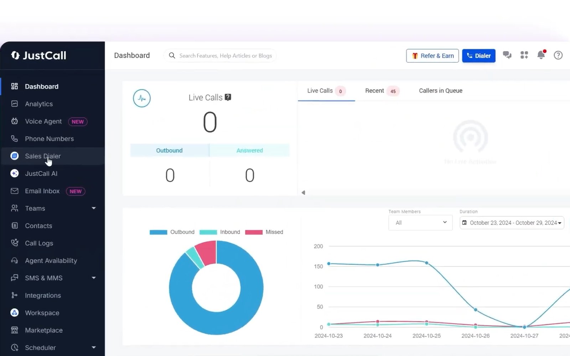Select the Voice Agent robot icon

tap(15, 121)
